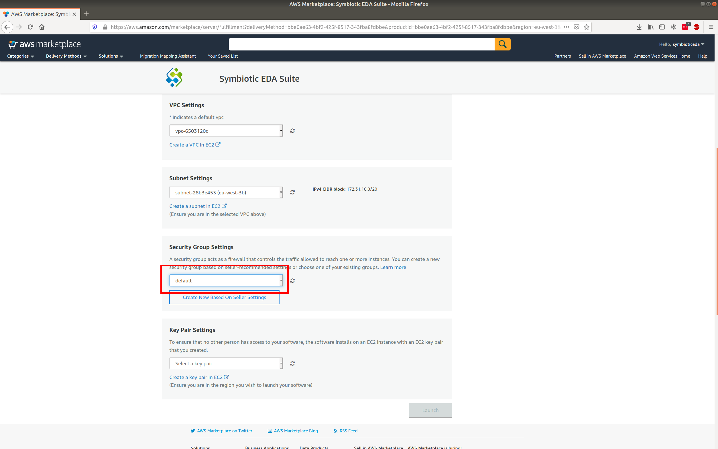Image resolution: width=718 pixels, height=449 pixels.
Task: Click the IPv4 CIDR block value 172.31.16.0/20
Action: 362,189
